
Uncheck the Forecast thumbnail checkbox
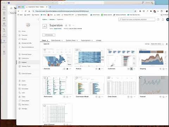[140, 78]
